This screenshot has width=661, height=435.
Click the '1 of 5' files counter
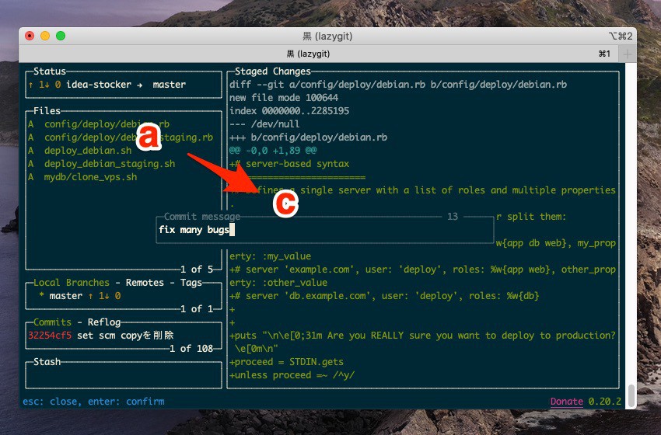click(x=197, y=269)
